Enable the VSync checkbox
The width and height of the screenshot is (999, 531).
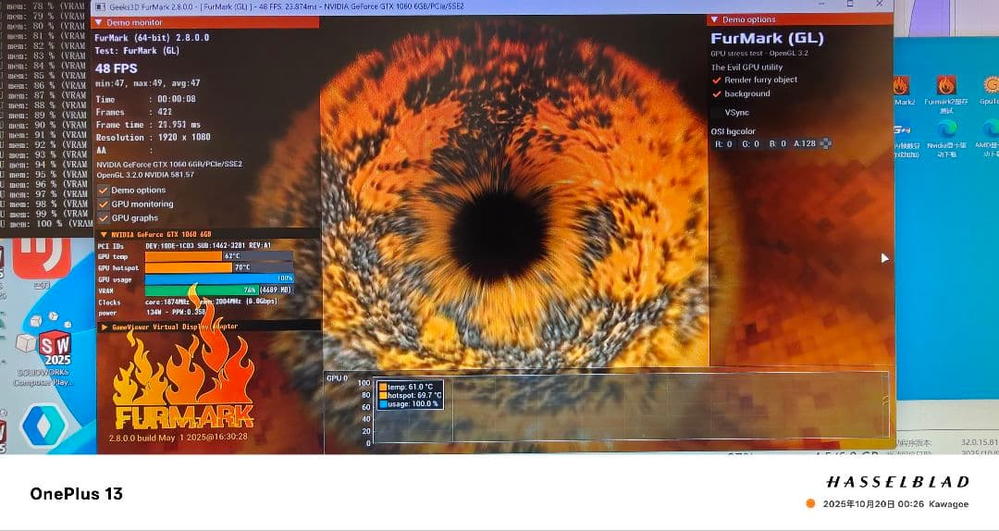coord(717,112)
